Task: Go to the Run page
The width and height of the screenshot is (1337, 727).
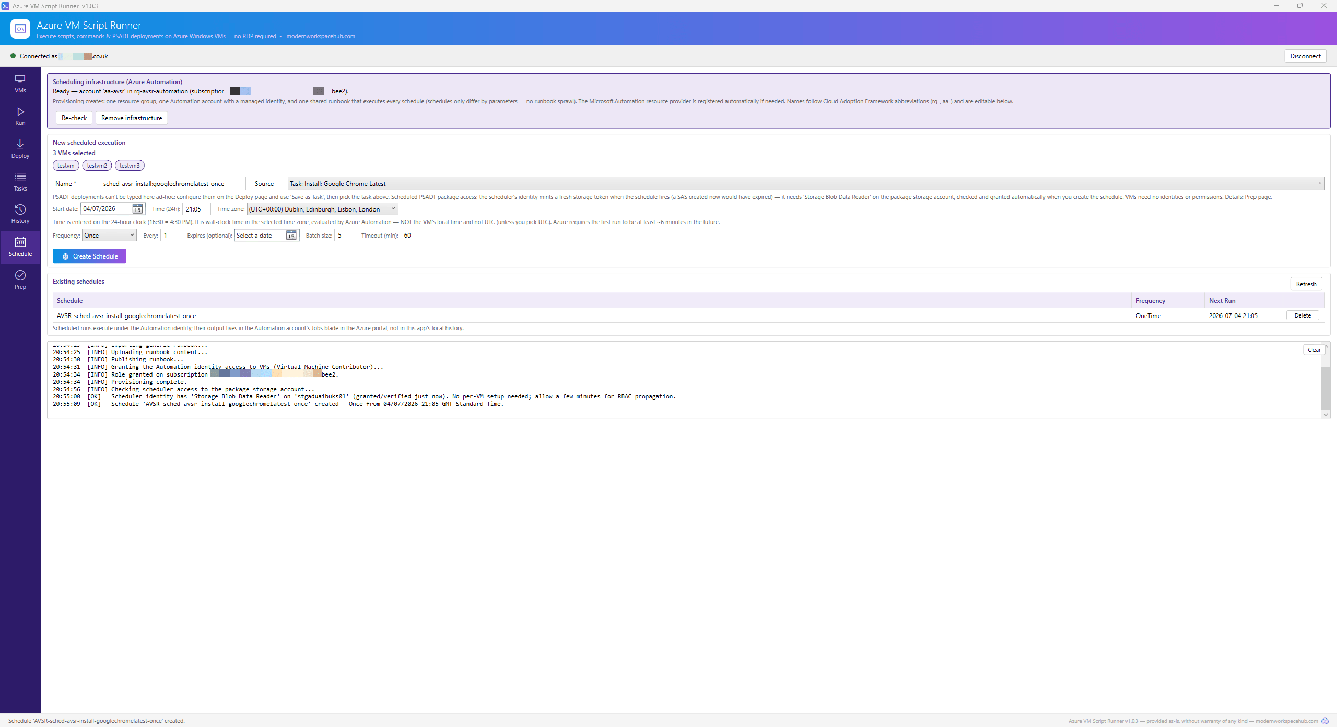Action: pyautogui.click(x=20, y=116)
